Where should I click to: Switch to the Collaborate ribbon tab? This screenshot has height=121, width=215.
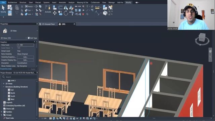[95, 2]
